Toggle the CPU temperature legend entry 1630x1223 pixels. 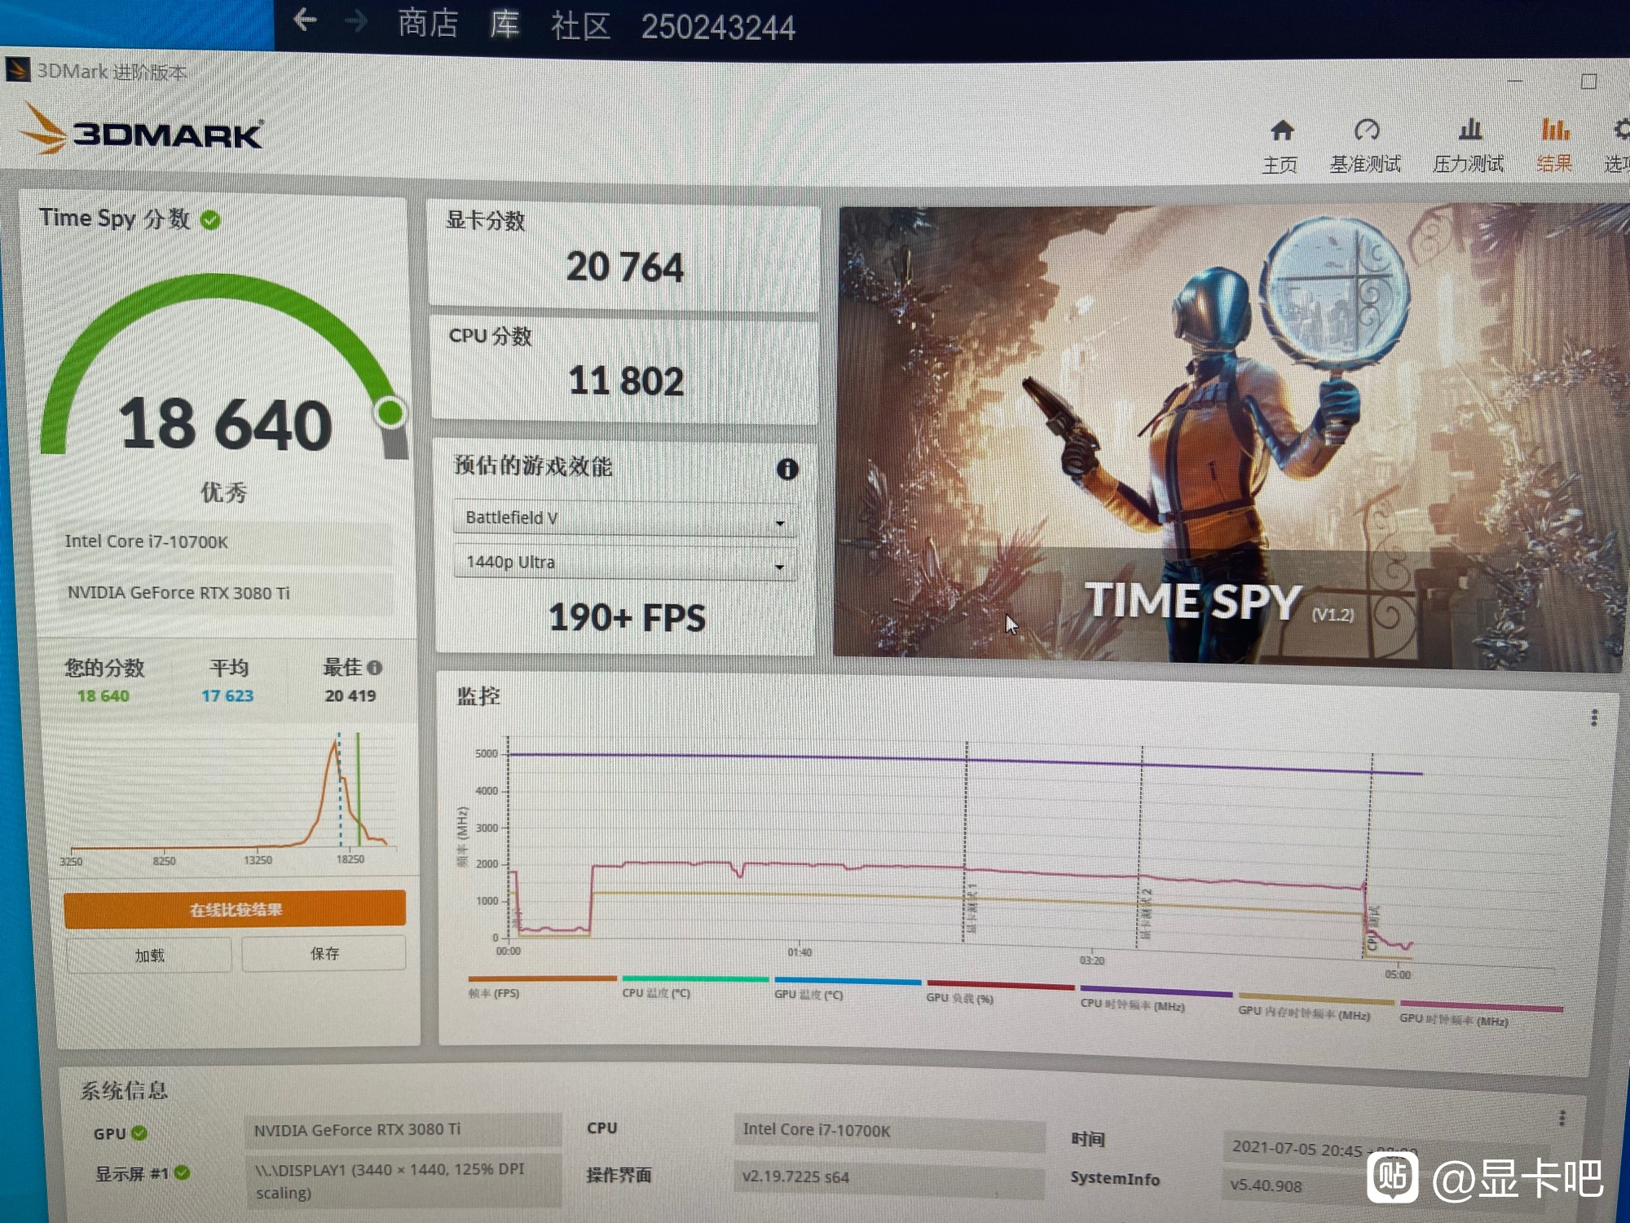(x=694, y=987)
